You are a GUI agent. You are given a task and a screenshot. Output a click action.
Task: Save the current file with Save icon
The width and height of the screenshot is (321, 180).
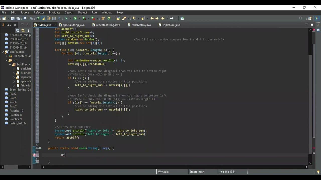pos(12,18)
